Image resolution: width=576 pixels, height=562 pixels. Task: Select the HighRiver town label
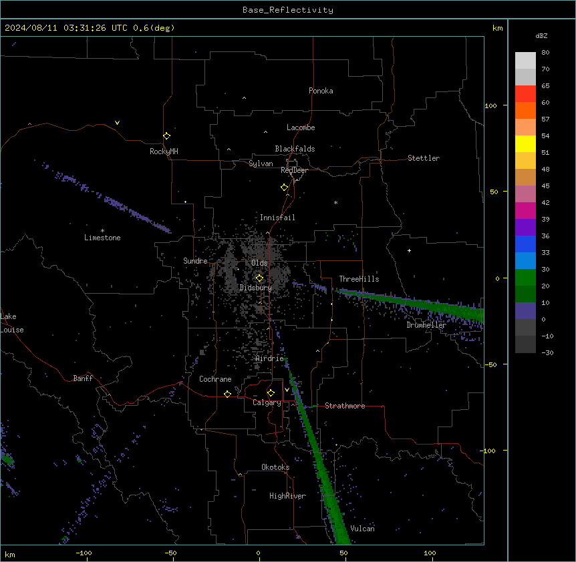click(x=287, y=496)
